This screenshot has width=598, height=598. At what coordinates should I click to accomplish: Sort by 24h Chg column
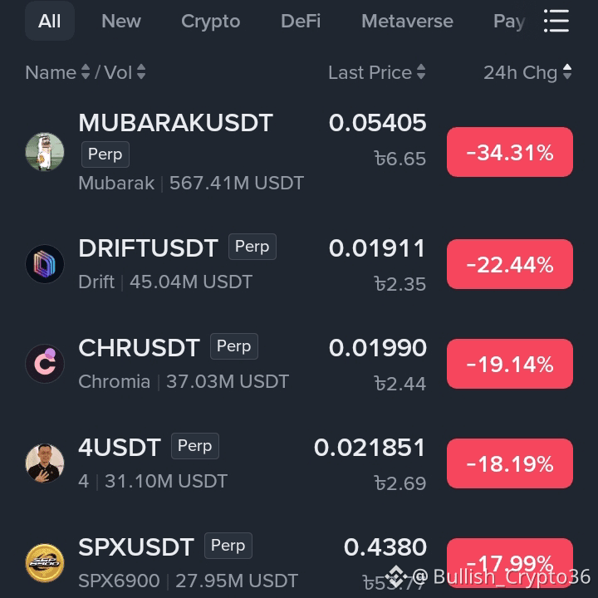(527, 72)
